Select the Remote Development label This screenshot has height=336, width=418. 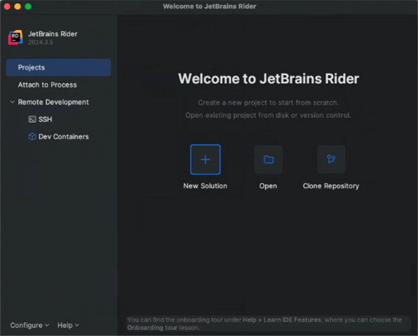(53, 102)
